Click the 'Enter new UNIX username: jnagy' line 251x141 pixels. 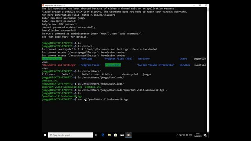pyautogui.click(x=64, y=18)
